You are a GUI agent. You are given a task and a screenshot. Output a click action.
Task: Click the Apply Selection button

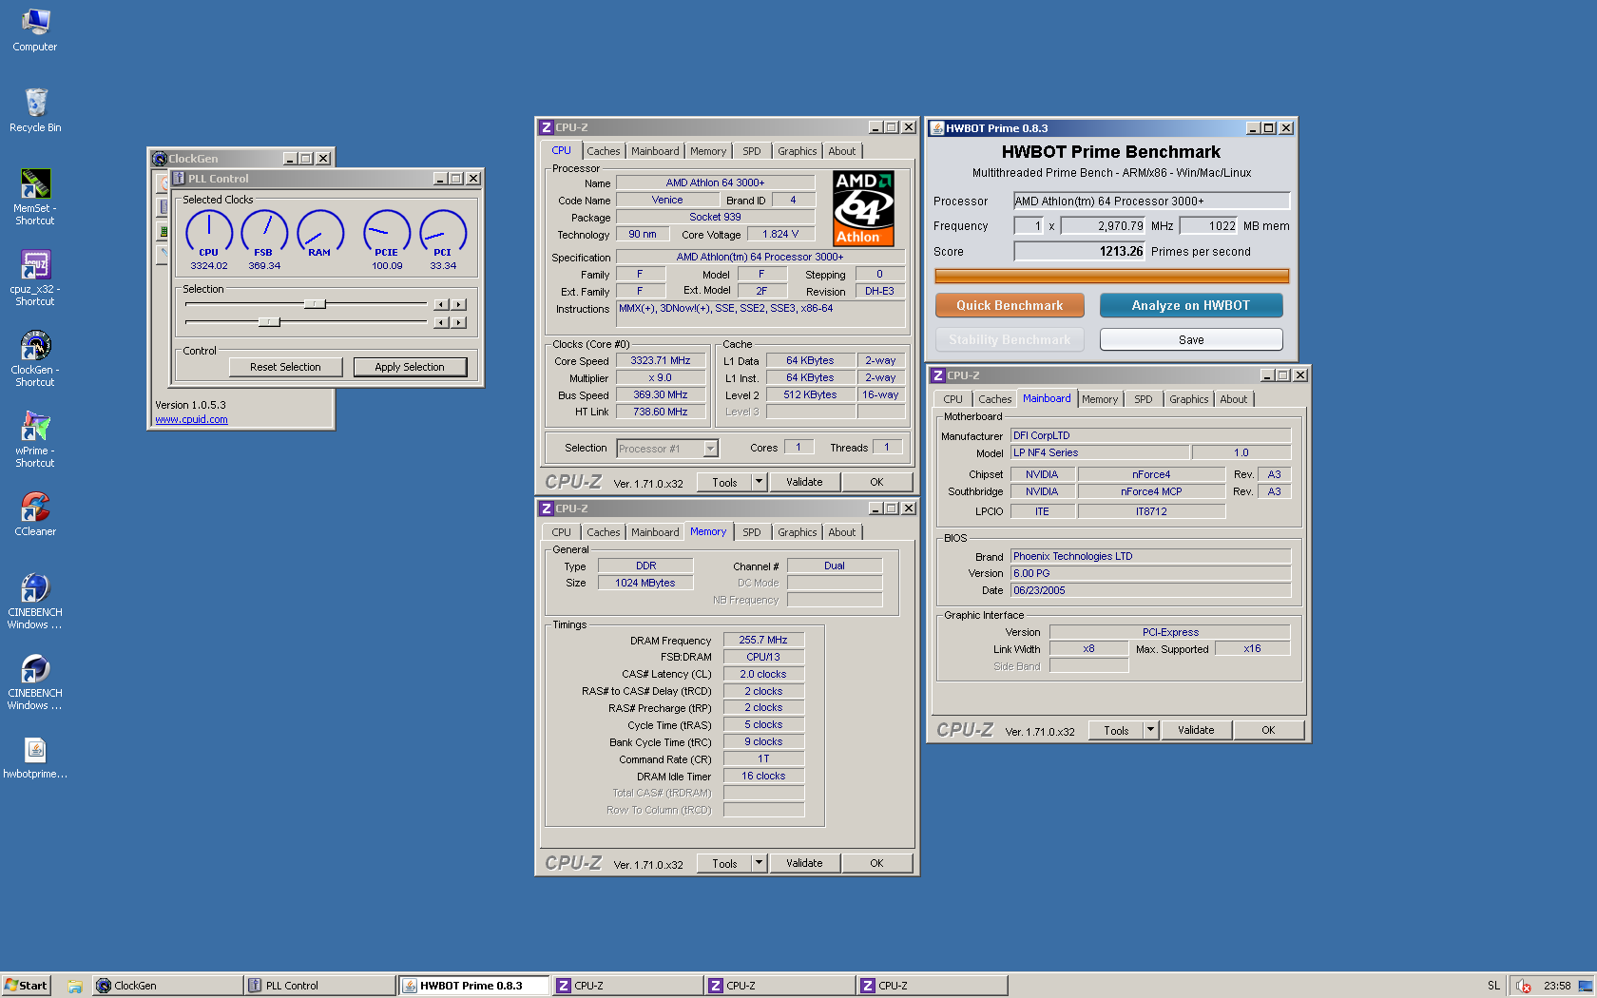pos(410,367)
